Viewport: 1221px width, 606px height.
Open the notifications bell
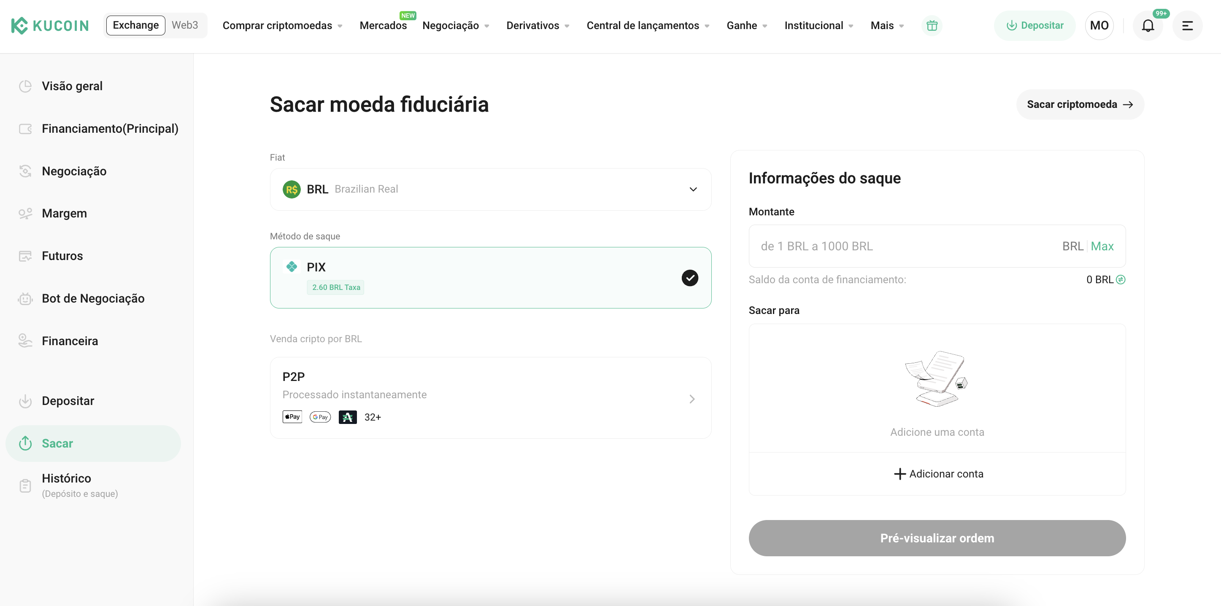pos(1148,26)
